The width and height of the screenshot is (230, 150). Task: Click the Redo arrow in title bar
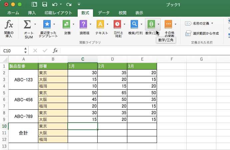click(69, 5)
